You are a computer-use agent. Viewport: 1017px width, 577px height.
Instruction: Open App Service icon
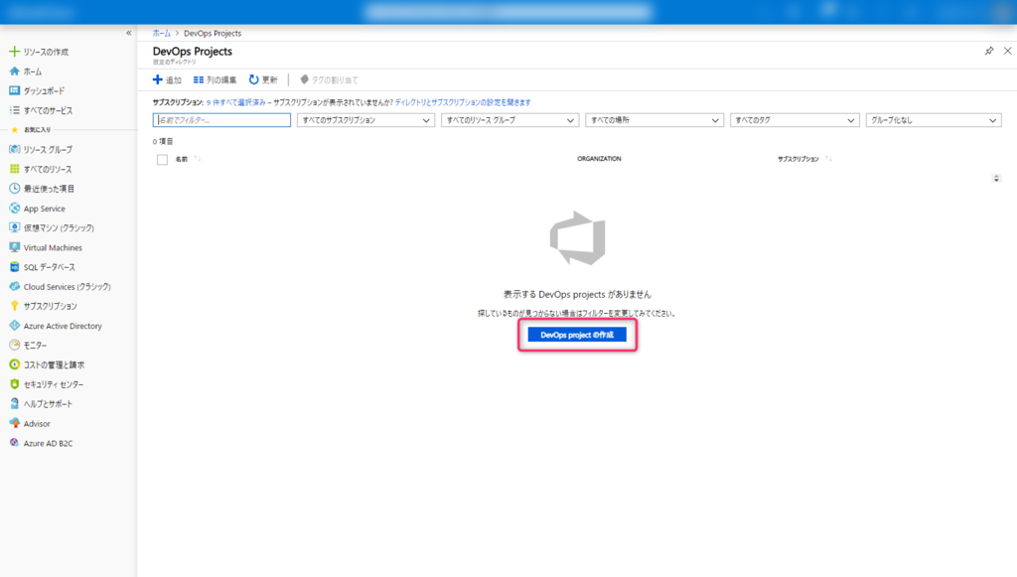(x=14, y=209)
